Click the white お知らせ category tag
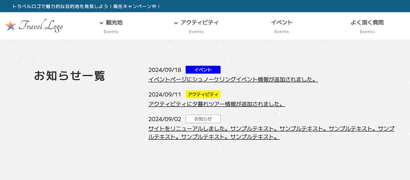Viewport: 410px width, 180px height. point(203,119)
